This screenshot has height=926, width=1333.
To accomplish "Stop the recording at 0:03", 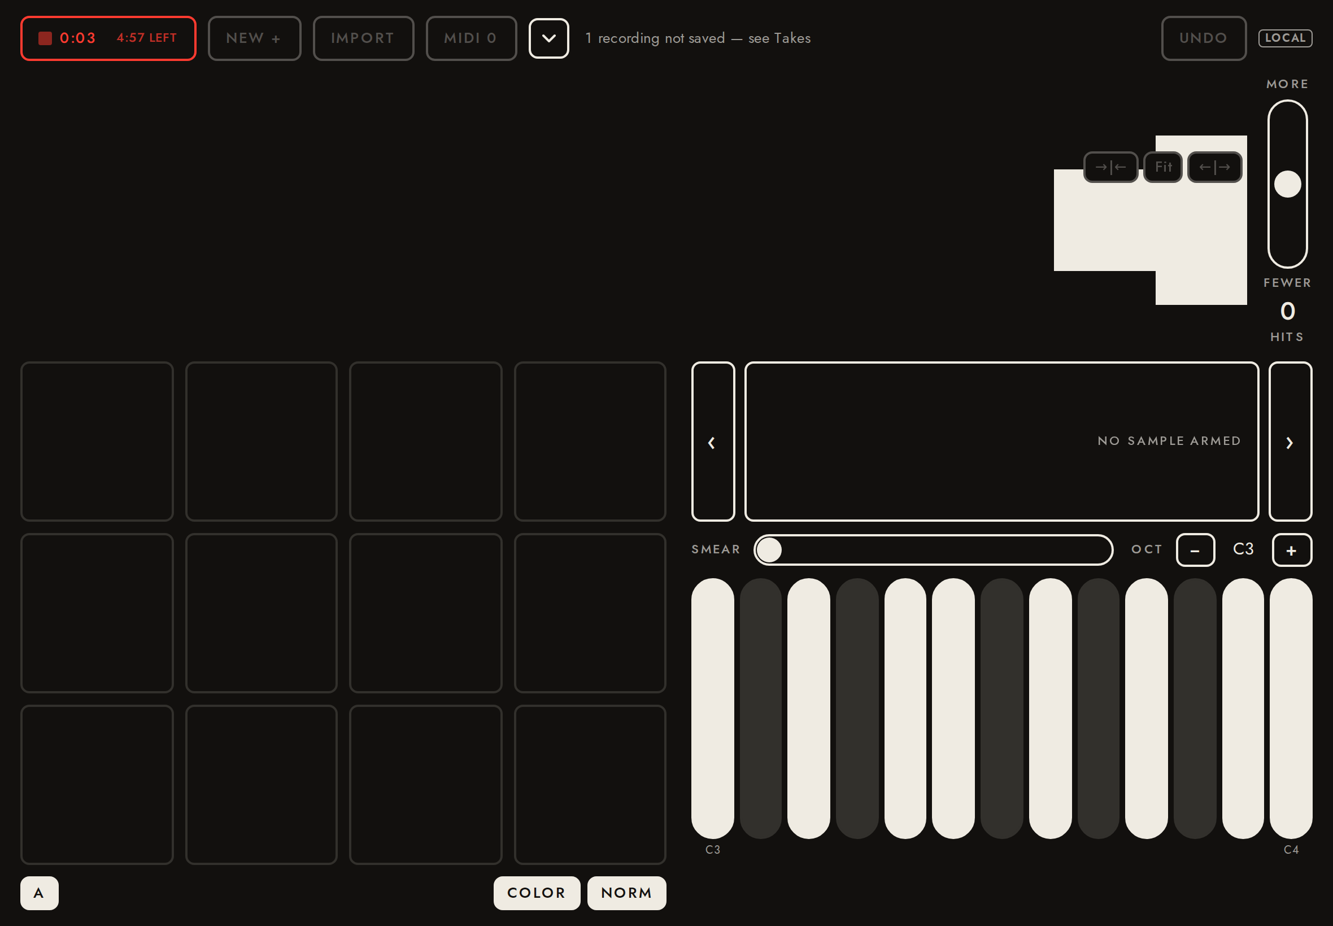I will coord(108,38).
